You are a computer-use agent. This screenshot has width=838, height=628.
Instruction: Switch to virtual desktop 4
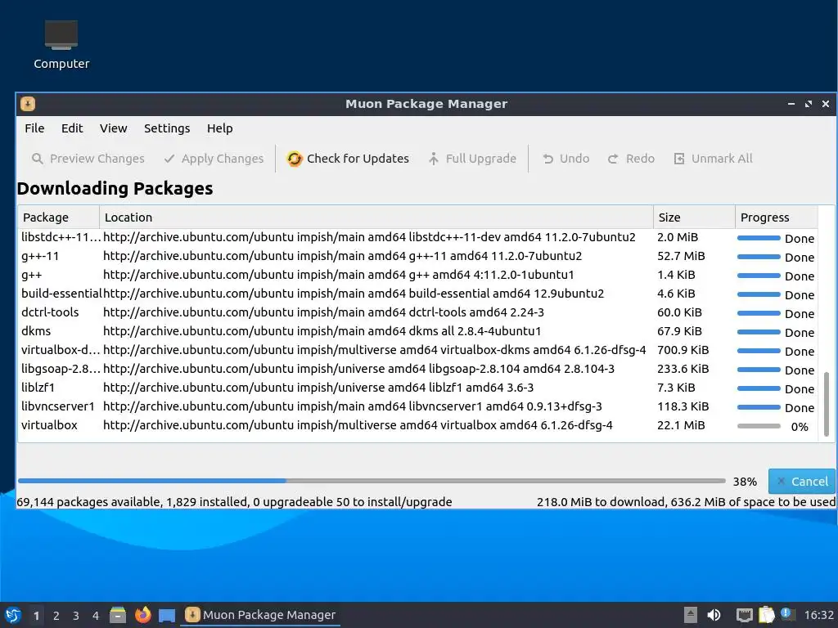pos(96,616)
